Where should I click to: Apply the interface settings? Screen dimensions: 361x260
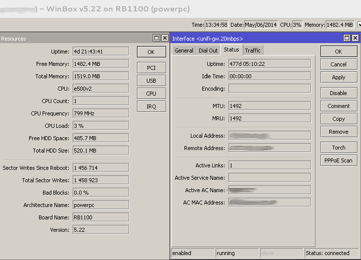(339, 77)
